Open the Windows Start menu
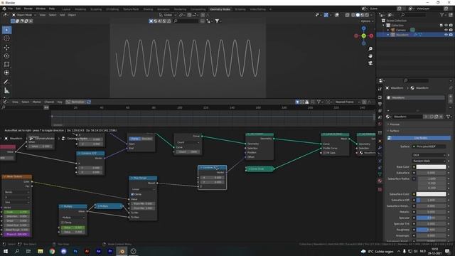455x256 pixels. pyautogui.click(x=6, y=251)
